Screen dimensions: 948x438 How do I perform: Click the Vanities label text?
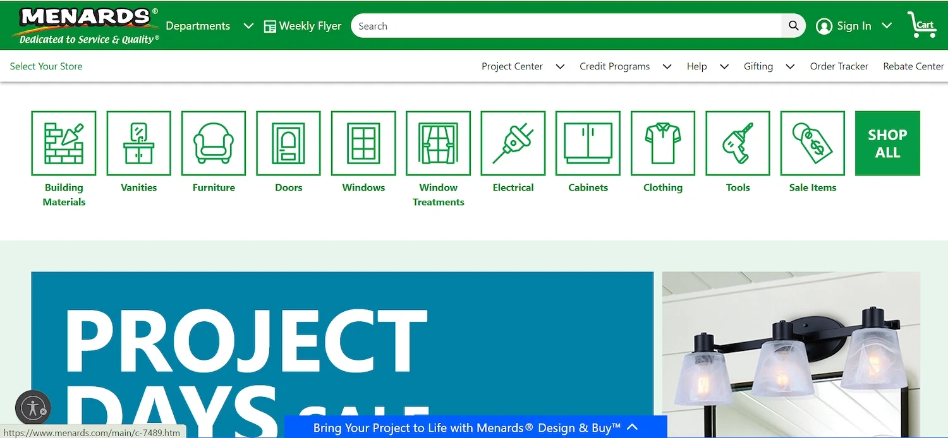[139, 187]
